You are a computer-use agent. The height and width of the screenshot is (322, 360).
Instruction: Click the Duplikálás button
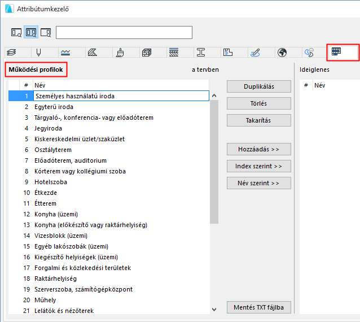pyautogui.click(x=259, y=86)
